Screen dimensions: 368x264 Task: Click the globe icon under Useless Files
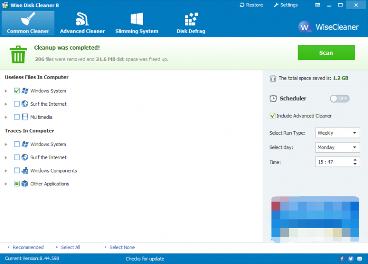coord(25,104)
